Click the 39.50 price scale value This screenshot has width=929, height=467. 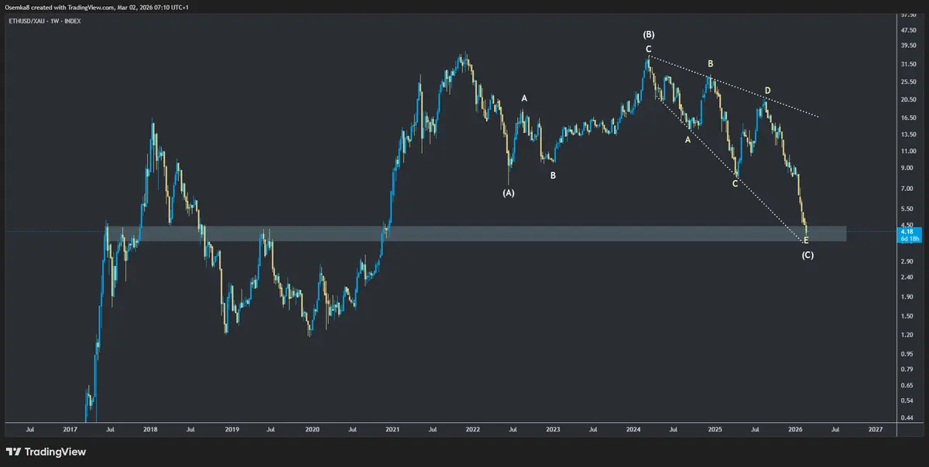click(x=908, y=46)
